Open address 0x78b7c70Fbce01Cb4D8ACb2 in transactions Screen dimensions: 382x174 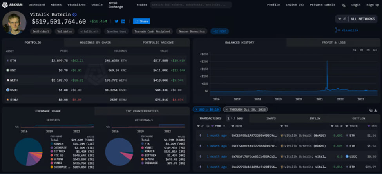(x=254, y=156)
